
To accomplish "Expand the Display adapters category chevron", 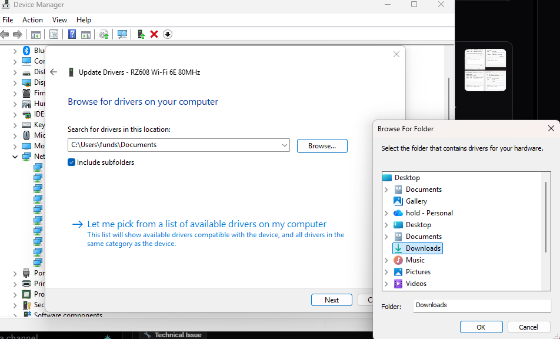I will [15, 83].
